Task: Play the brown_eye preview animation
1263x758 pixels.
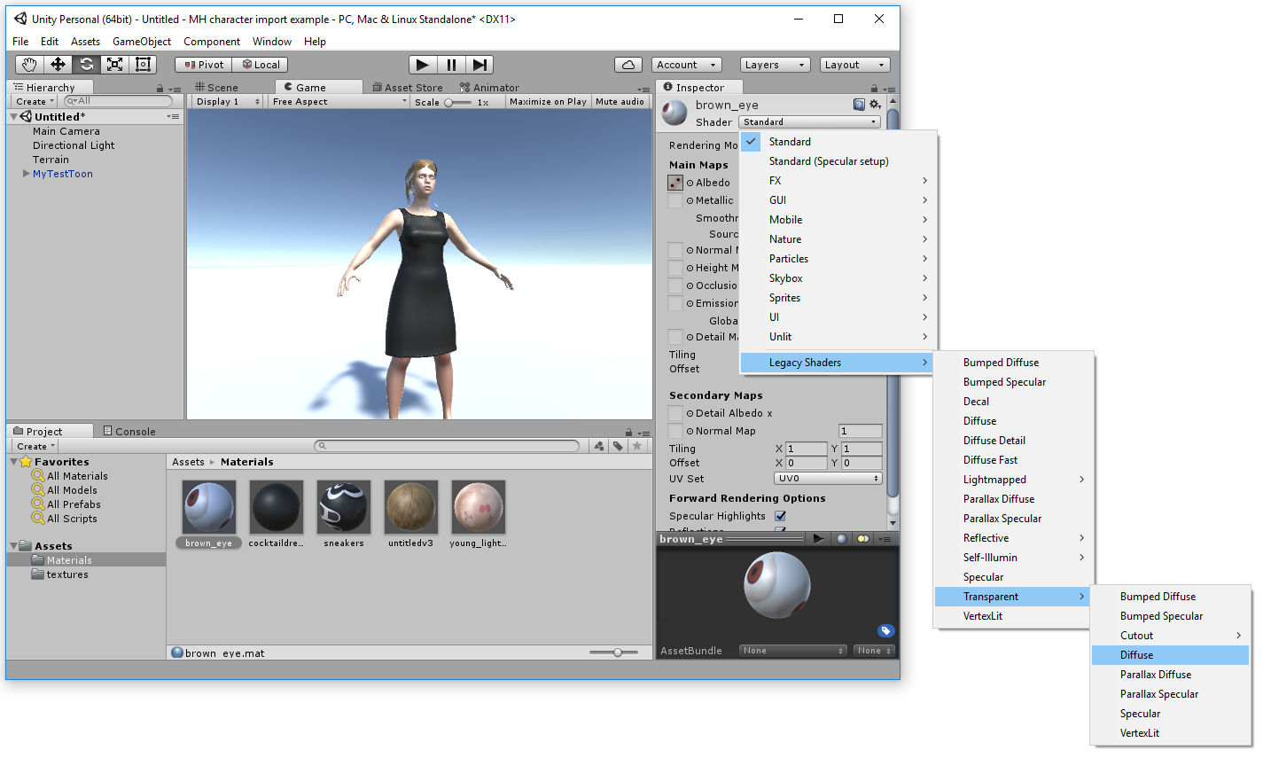Action: (818, 539)
